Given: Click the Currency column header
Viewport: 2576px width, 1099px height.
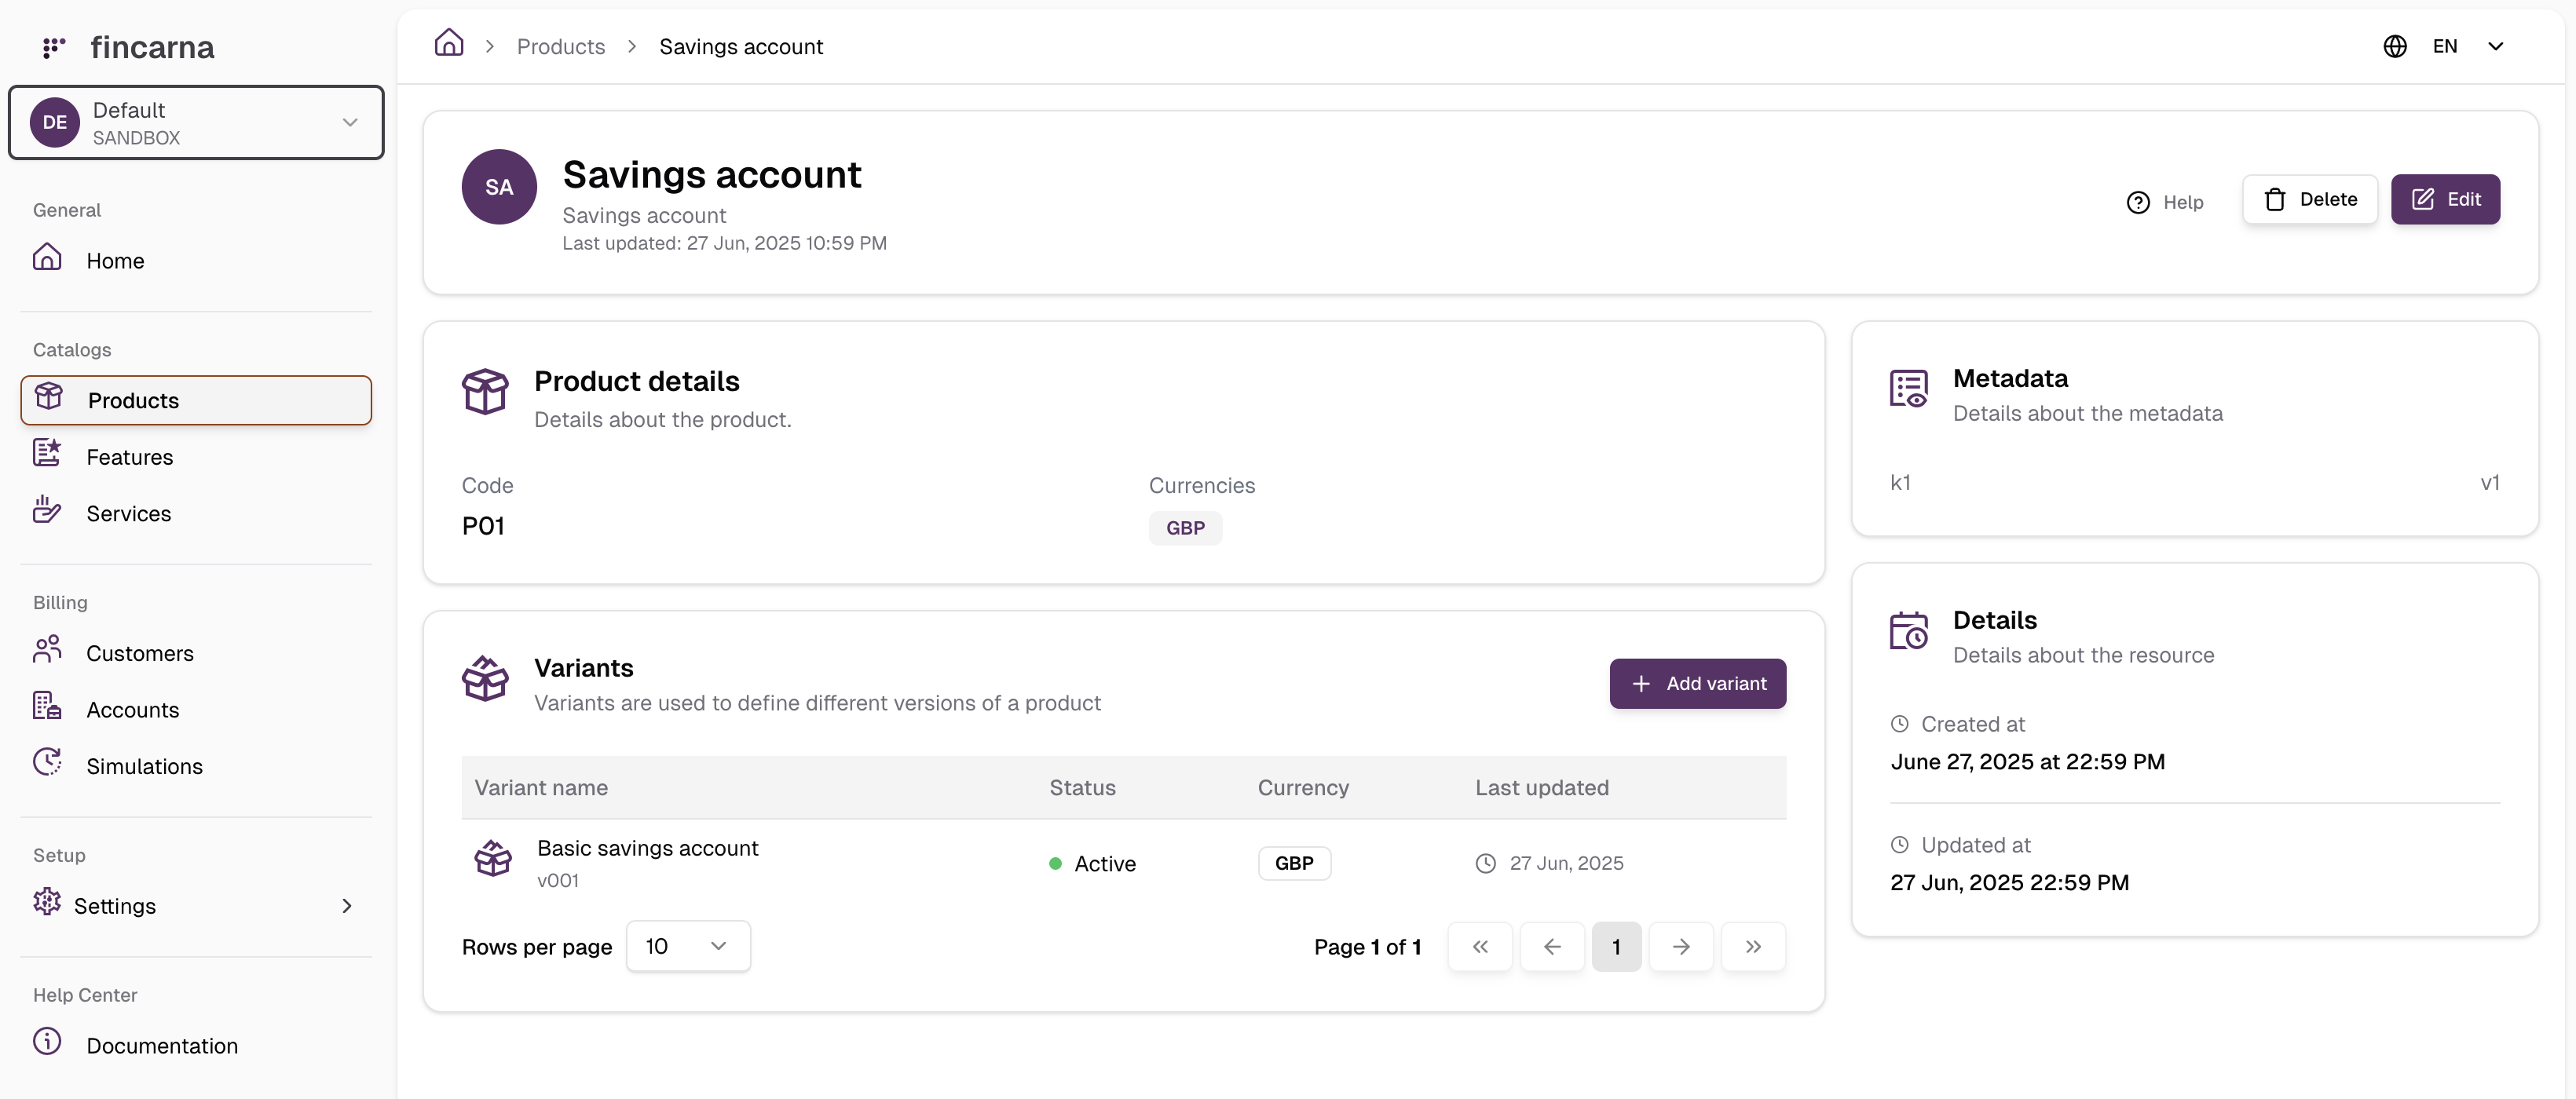Looking at the screenshot, I should [x=1303, y=787].
